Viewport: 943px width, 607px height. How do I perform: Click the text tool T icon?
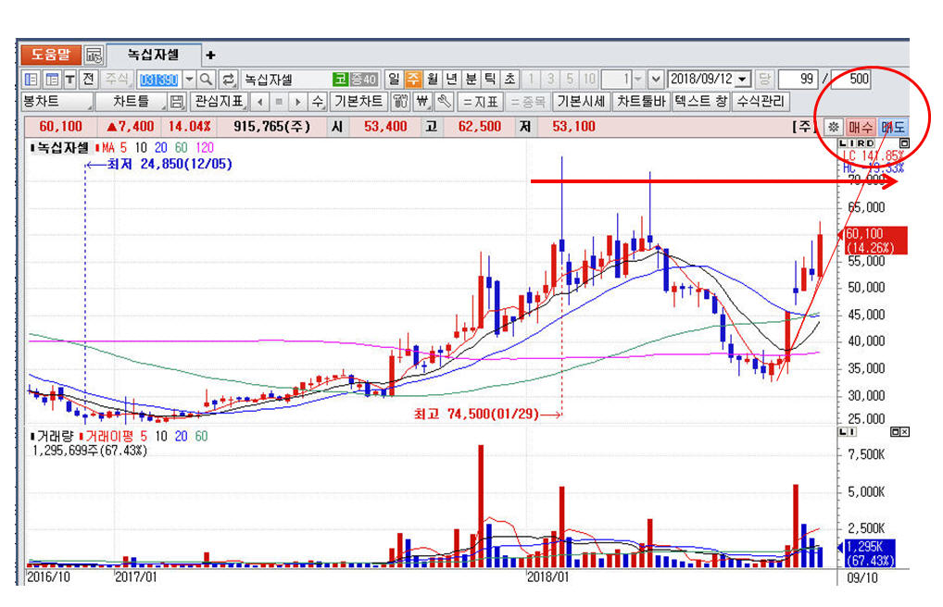(69, 80)
